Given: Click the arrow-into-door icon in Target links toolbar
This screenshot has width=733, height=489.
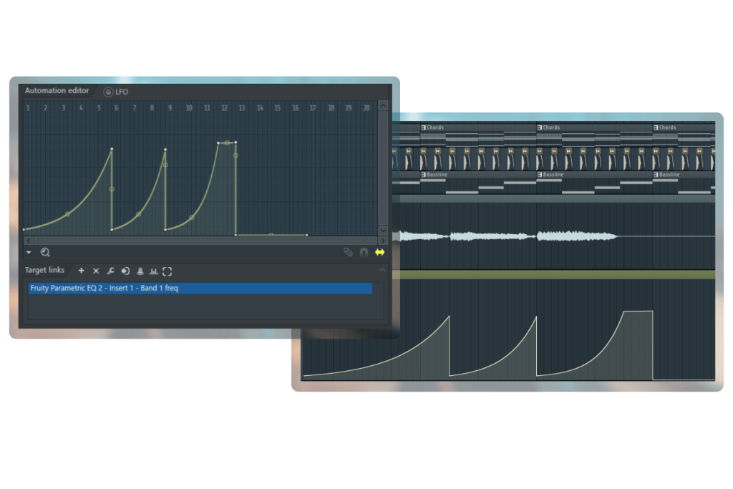Looking at the screenshot, I should click(x=126, y=270).
